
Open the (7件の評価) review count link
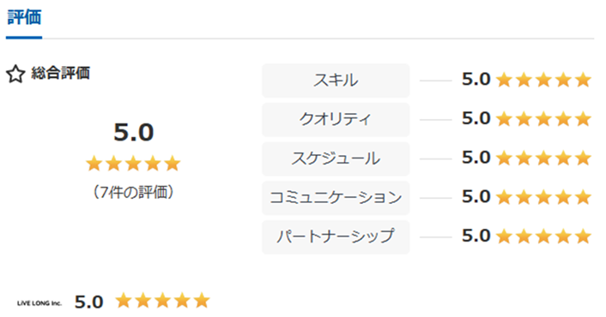(x=133, y=192)
